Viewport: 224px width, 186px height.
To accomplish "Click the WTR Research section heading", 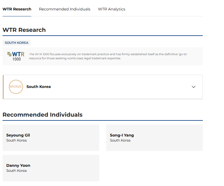I will click(x=24, y=30).
